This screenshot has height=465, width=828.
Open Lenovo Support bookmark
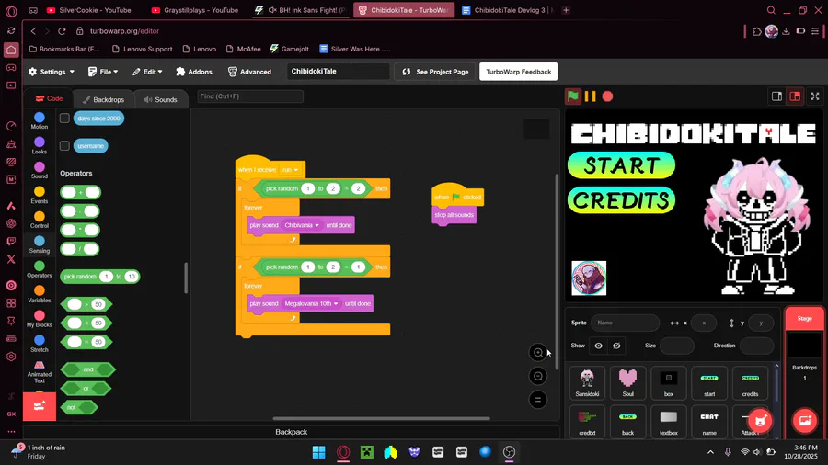tap(143, 49)
